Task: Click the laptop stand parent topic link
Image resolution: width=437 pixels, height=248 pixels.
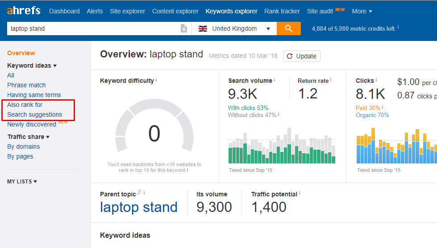Action: click(138, 207)
